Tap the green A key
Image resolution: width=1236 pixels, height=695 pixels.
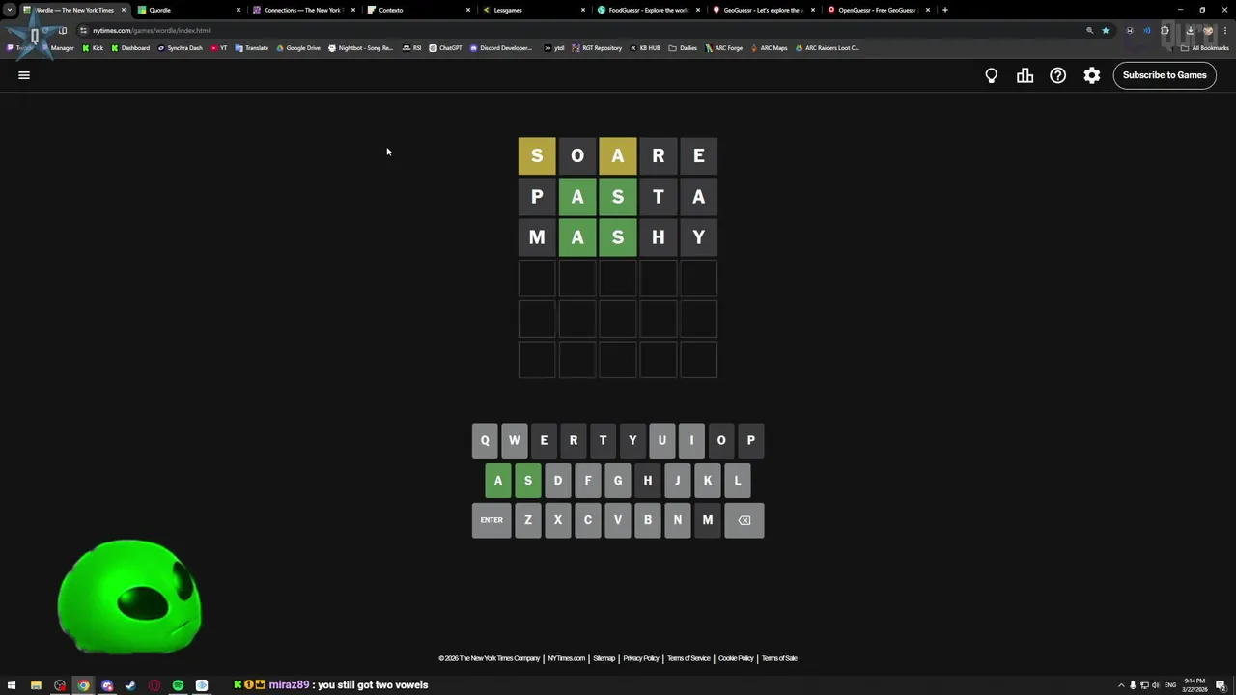click(x=498, y=481)
